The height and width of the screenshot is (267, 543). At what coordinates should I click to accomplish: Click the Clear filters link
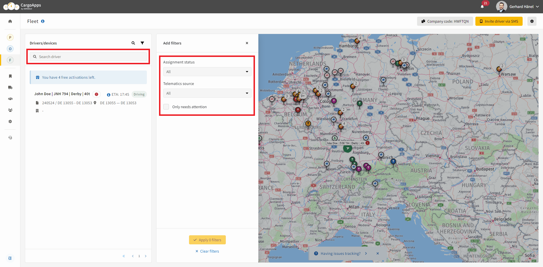(x=207, y=251)
